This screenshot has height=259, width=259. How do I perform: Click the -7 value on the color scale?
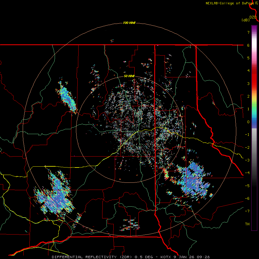[x=247, y=211]
